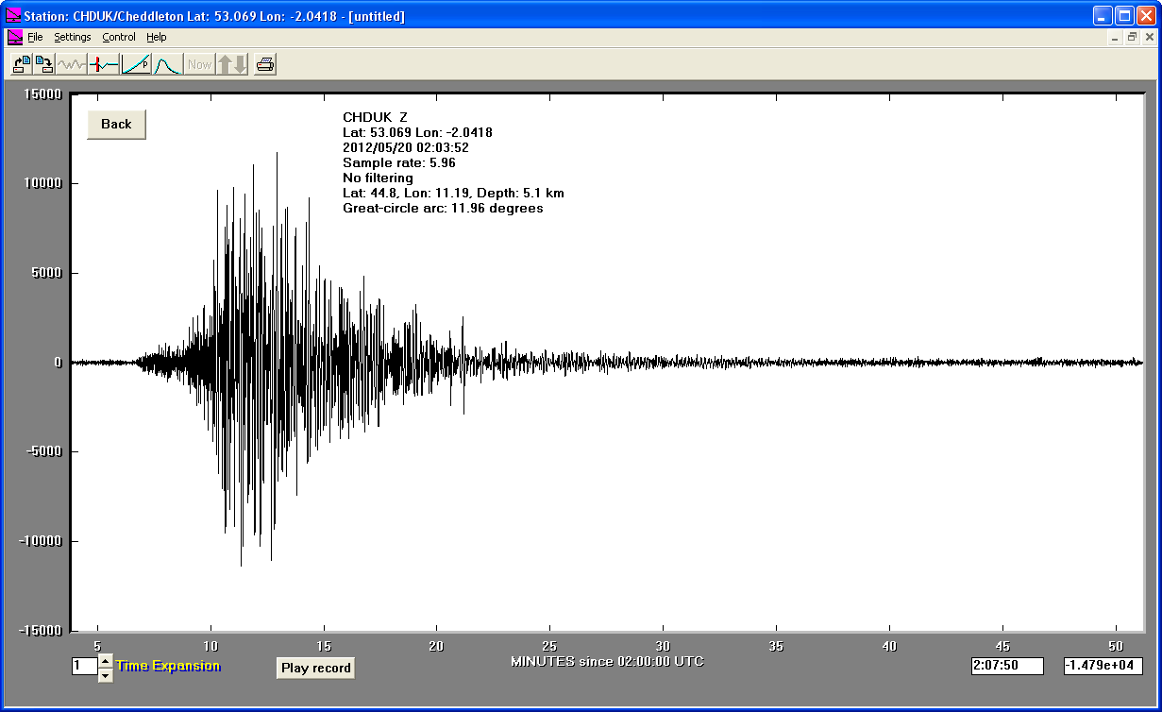Viewport: 1162px width, 712px height.
Task: Click the 'Great-circle arc: 11.96 degrees' text
Action: click(x=443, y=208)
